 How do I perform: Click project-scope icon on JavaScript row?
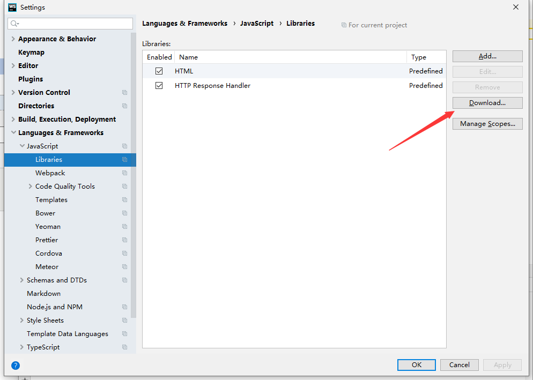click(125, 146)
